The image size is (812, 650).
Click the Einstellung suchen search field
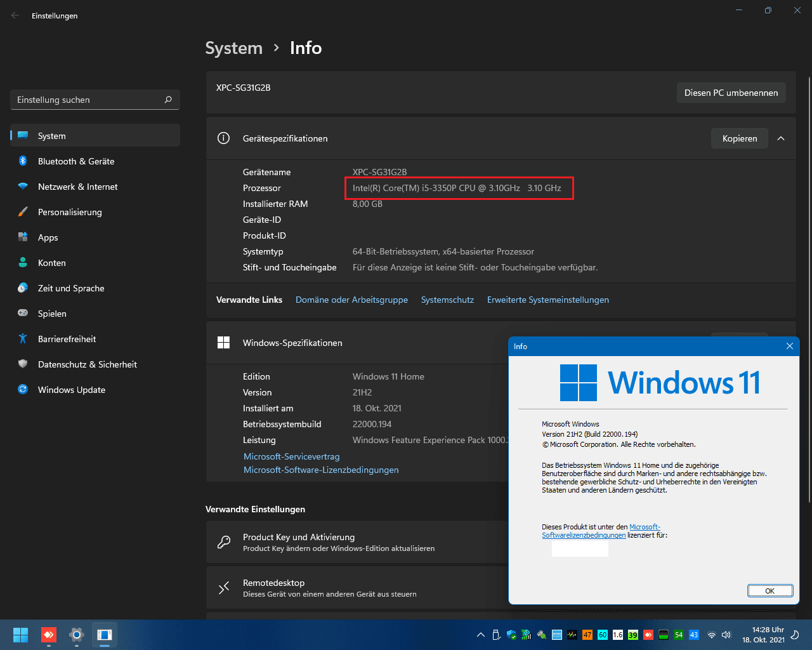pos(95,100)
